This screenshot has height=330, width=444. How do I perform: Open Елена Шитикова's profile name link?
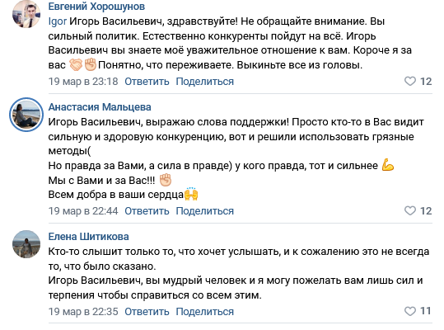coord(89,237)
